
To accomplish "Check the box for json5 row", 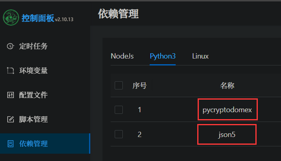I will point(119,134).
